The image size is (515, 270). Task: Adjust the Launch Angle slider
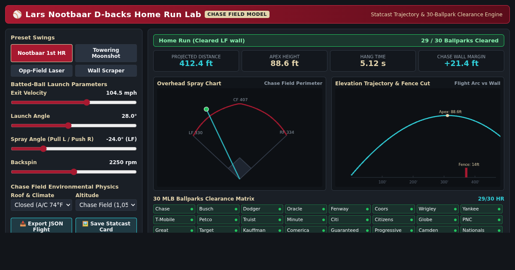(x=74, y=126)
